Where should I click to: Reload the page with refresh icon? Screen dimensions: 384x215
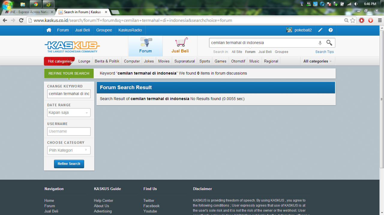pos(21,20)
